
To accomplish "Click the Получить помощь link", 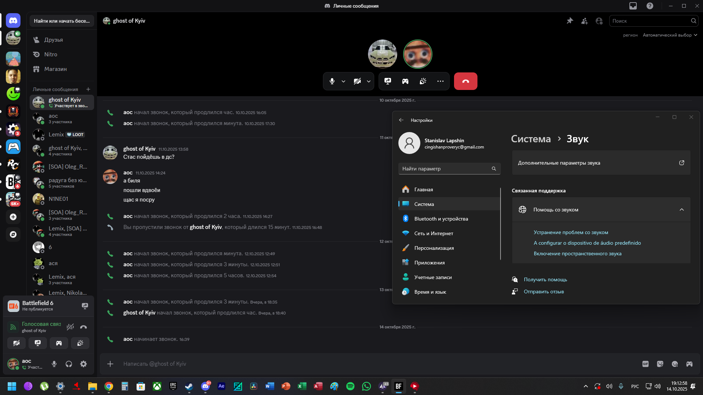I will (545, 279).
